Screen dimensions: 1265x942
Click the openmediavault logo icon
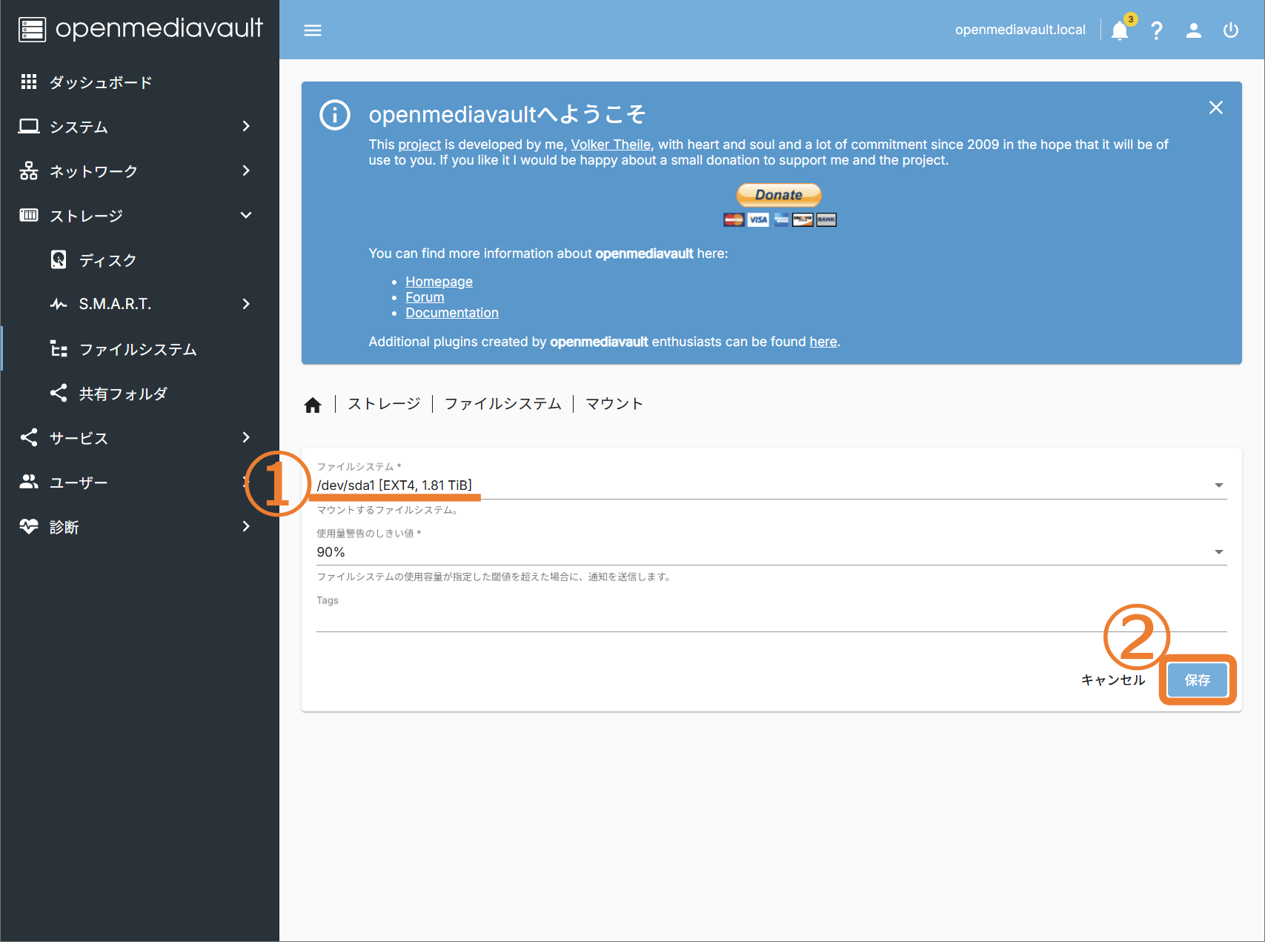tap(32, 30)
